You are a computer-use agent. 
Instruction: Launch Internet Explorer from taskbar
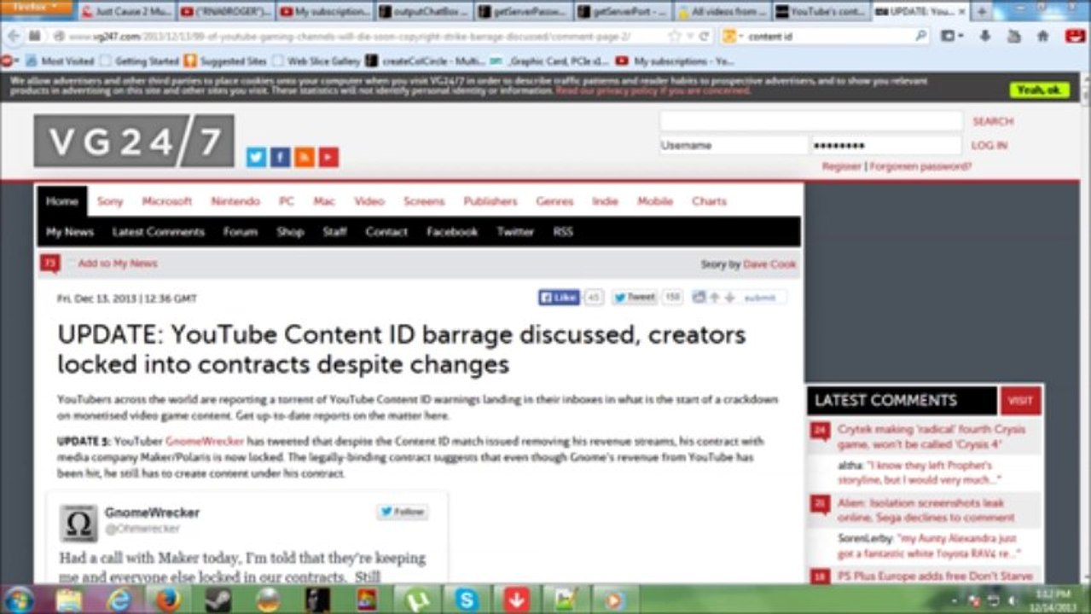[x=118, y=600]
